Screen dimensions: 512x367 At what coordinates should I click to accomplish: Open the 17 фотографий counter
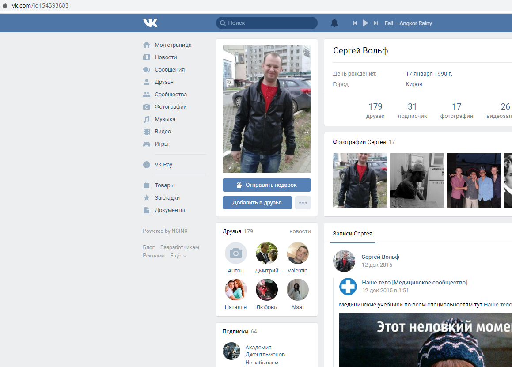tap(456, 111)
